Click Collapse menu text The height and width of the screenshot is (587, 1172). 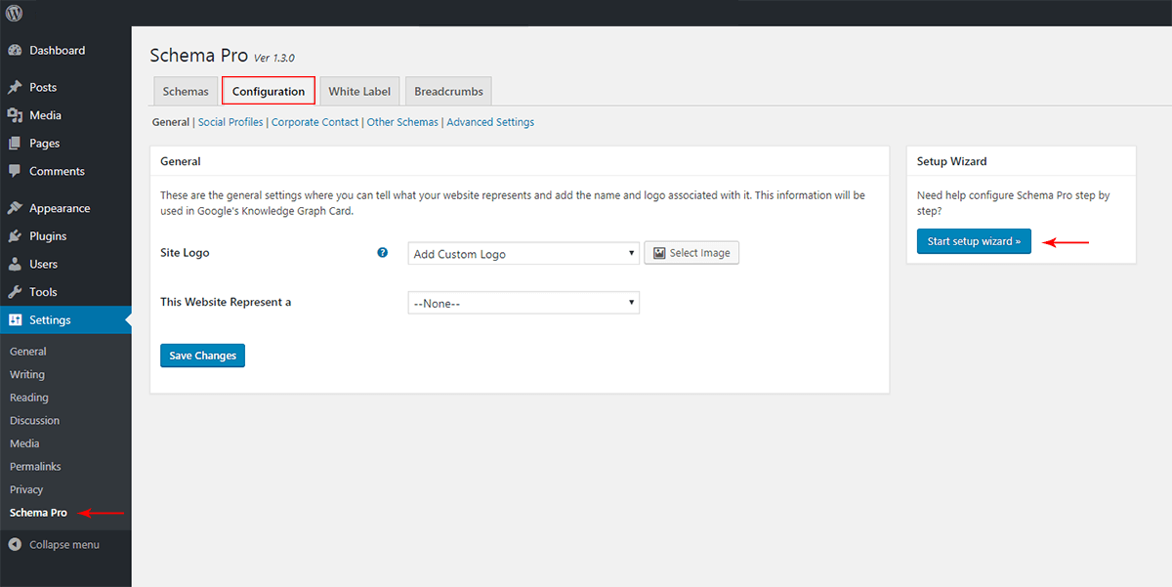(64, 545)
